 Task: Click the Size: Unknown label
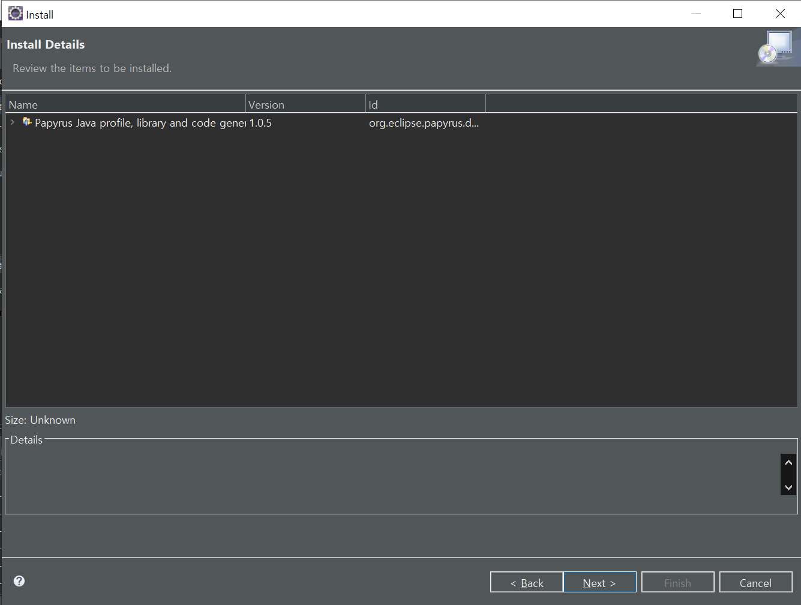40,420
